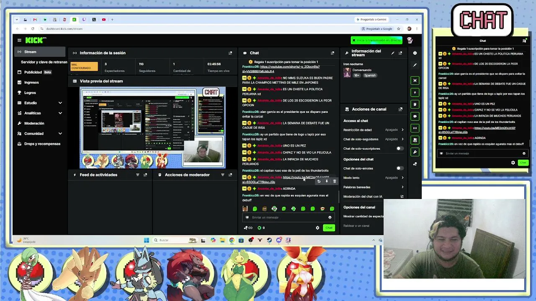Toggle the lightning bolt widget icon in the right sidebar
536x301 pixels.
415,92
